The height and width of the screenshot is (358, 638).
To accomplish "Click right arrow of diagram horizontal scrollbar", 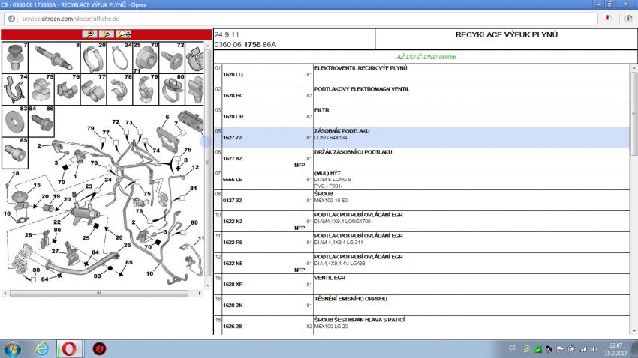I will [x=200, y=293].
